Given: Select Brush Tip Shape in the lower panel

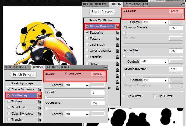Looking at the screenshot, I should (22, 83).
